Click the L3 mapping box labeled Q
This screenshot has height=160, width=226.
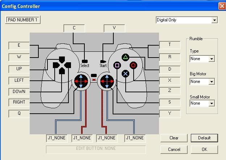click(x=19, y=114)
